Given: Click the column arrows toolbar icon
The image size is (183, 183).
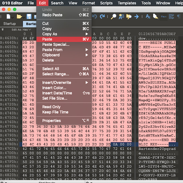Looking at the screenshot, I should (171, 17).
